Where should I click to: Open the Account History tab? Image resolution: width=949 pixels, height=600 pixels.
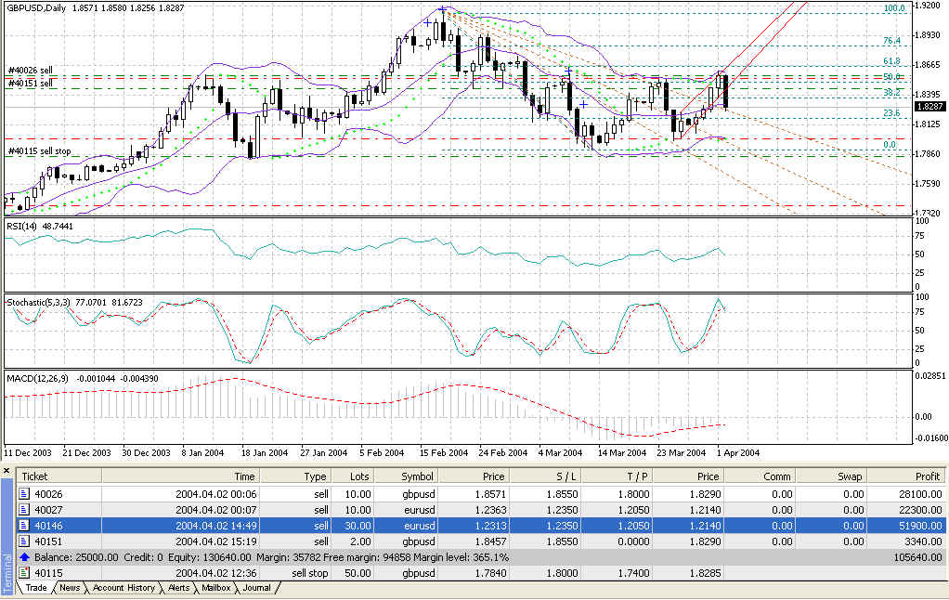[125, 588]
